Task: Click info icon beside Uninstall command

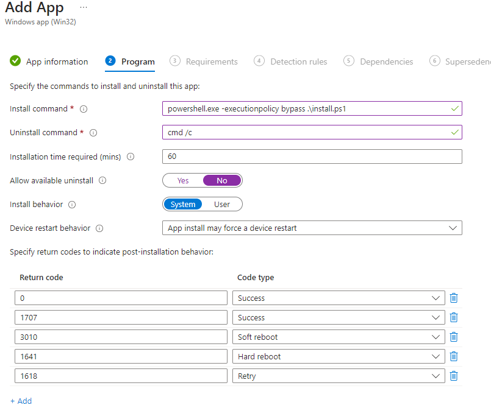Action: click(x=93, y=133)
